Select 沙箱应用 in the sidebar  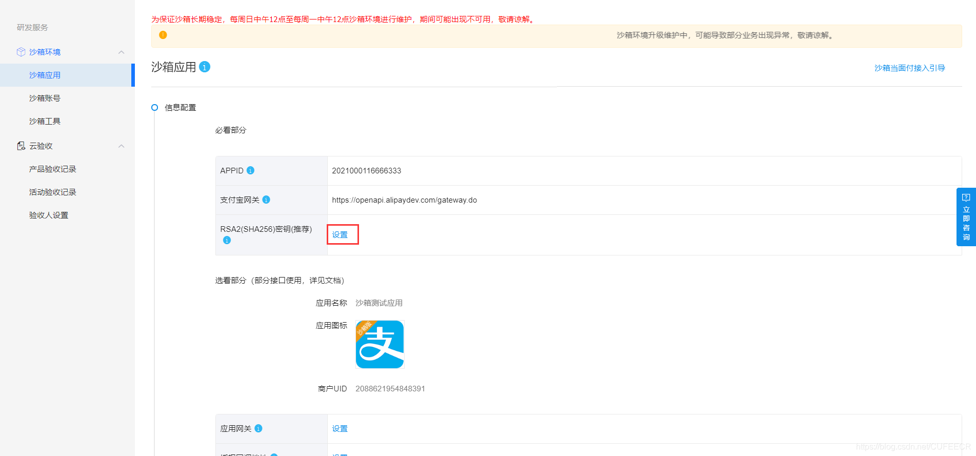click(66, 75)
